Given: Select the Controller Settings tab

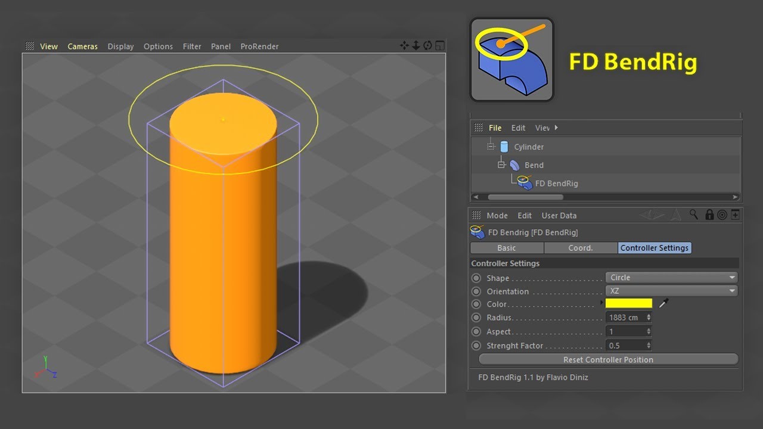Looking at the screenshot, I should pos(655,248).
